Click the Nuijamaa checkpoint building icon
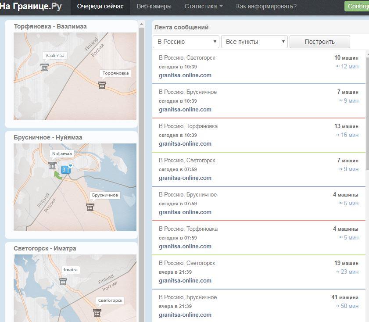 tap(52, 165)
